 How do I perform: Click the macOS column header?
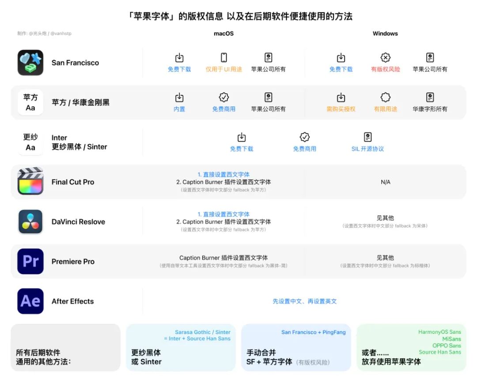pyautogui.click(x=223, y=34)
